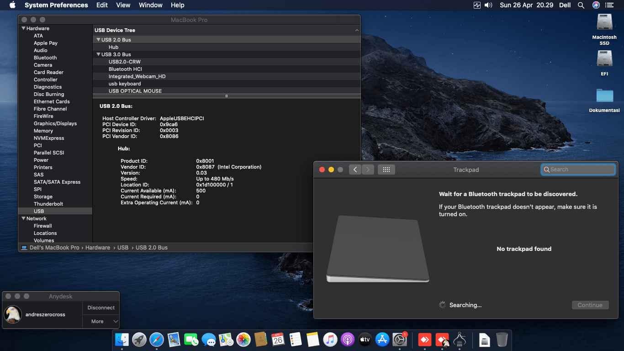Open the Dell user menu in menu bar
The width and height of the screenshot is (624, 351).
coord(565,5)
